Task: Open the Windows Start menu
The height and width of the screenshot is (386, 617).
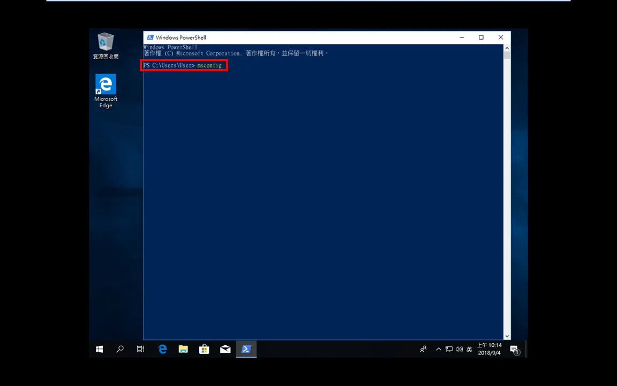Action: click(99, 349)
